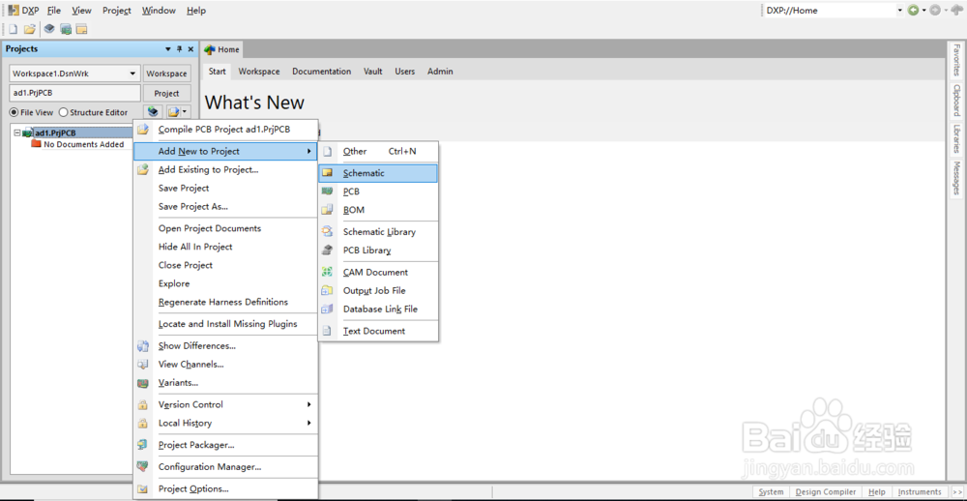Viewport: 967px width, 501px height.
Task: Select the File View radio button
Action: pyautogui.click(x=14, y=112)
